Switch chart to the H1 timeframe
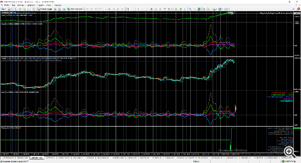Image resolution: width=301 pixels, height=163 pixels. [x=105, y=9]
